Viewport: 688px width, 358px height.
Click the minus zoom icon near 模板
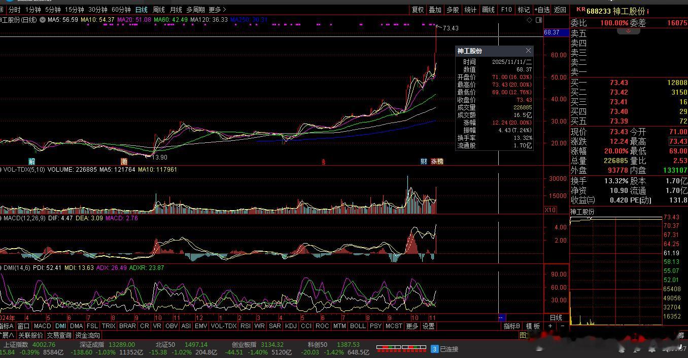(x=562, y=327)
